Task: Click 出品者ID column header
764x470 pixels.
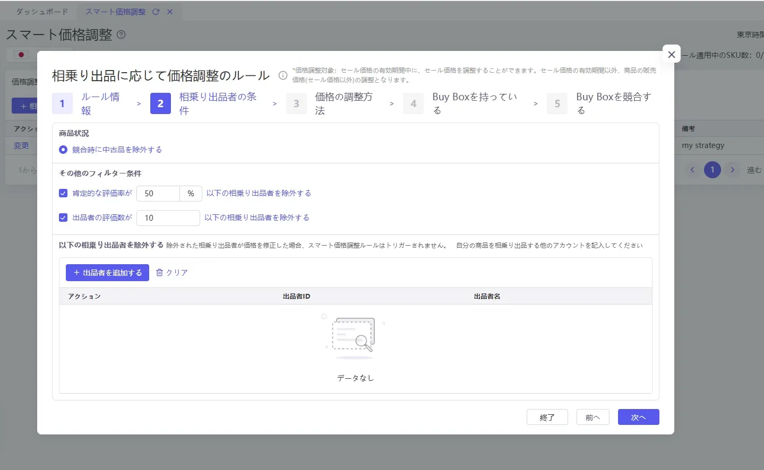Action: (296, 297)
